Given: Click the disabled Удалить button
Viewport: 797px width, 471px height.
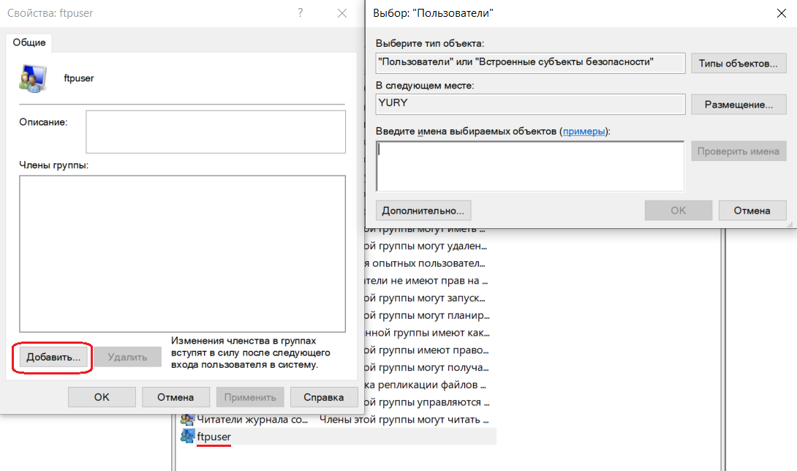Looking at the screenshot, I should pyautogui.click(x=127, y=357).
